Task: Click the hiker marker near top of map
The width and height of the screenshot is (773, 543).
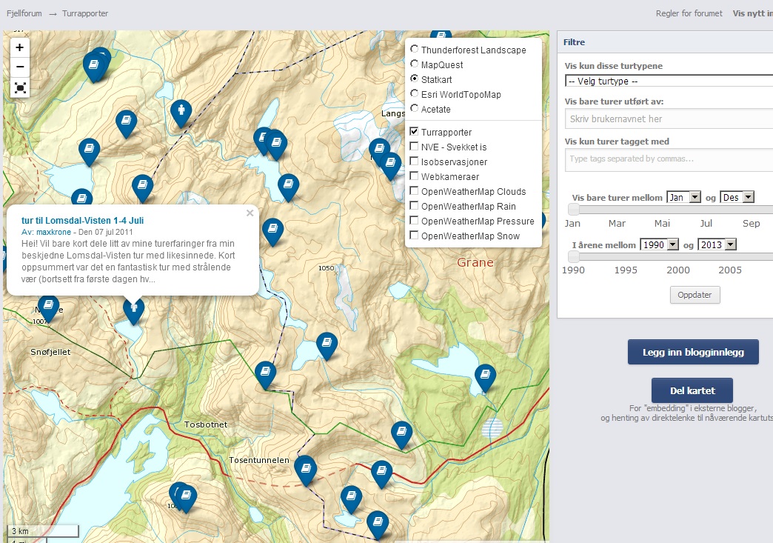Action: point(181,113)
